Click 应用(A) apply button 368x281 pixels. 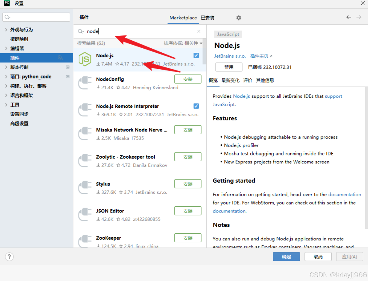coord(350,257)
